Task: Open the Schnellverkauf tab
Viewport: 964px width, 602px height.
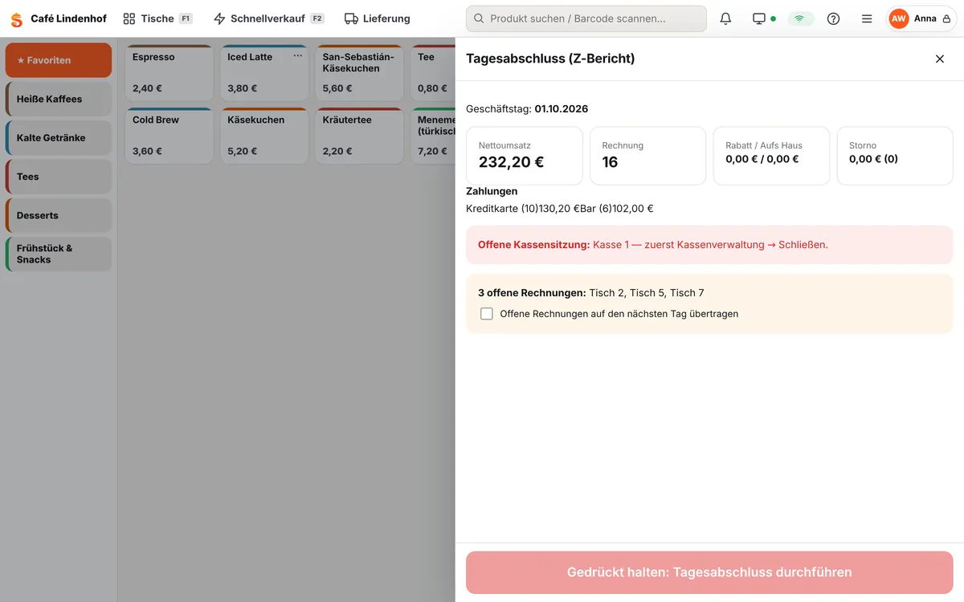Action: 268,18
